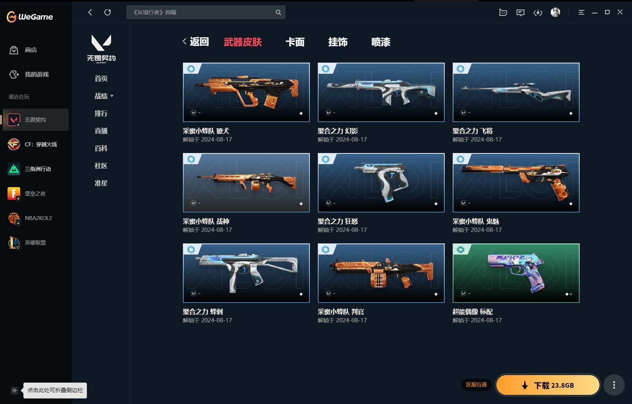Click the 区服互通 badge button
This screenshot has height=404, width=632.
476,385
